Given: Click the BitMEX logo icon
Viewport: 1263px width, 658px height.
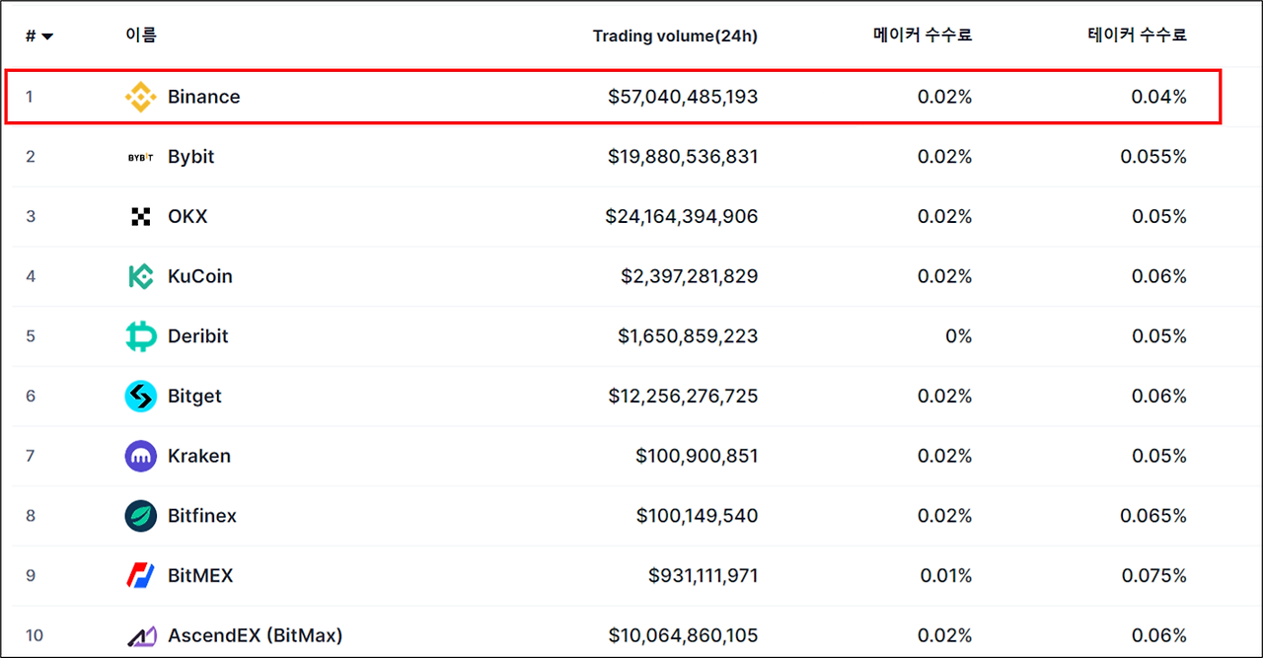Looking at the screenshot, I should (141, 576).
